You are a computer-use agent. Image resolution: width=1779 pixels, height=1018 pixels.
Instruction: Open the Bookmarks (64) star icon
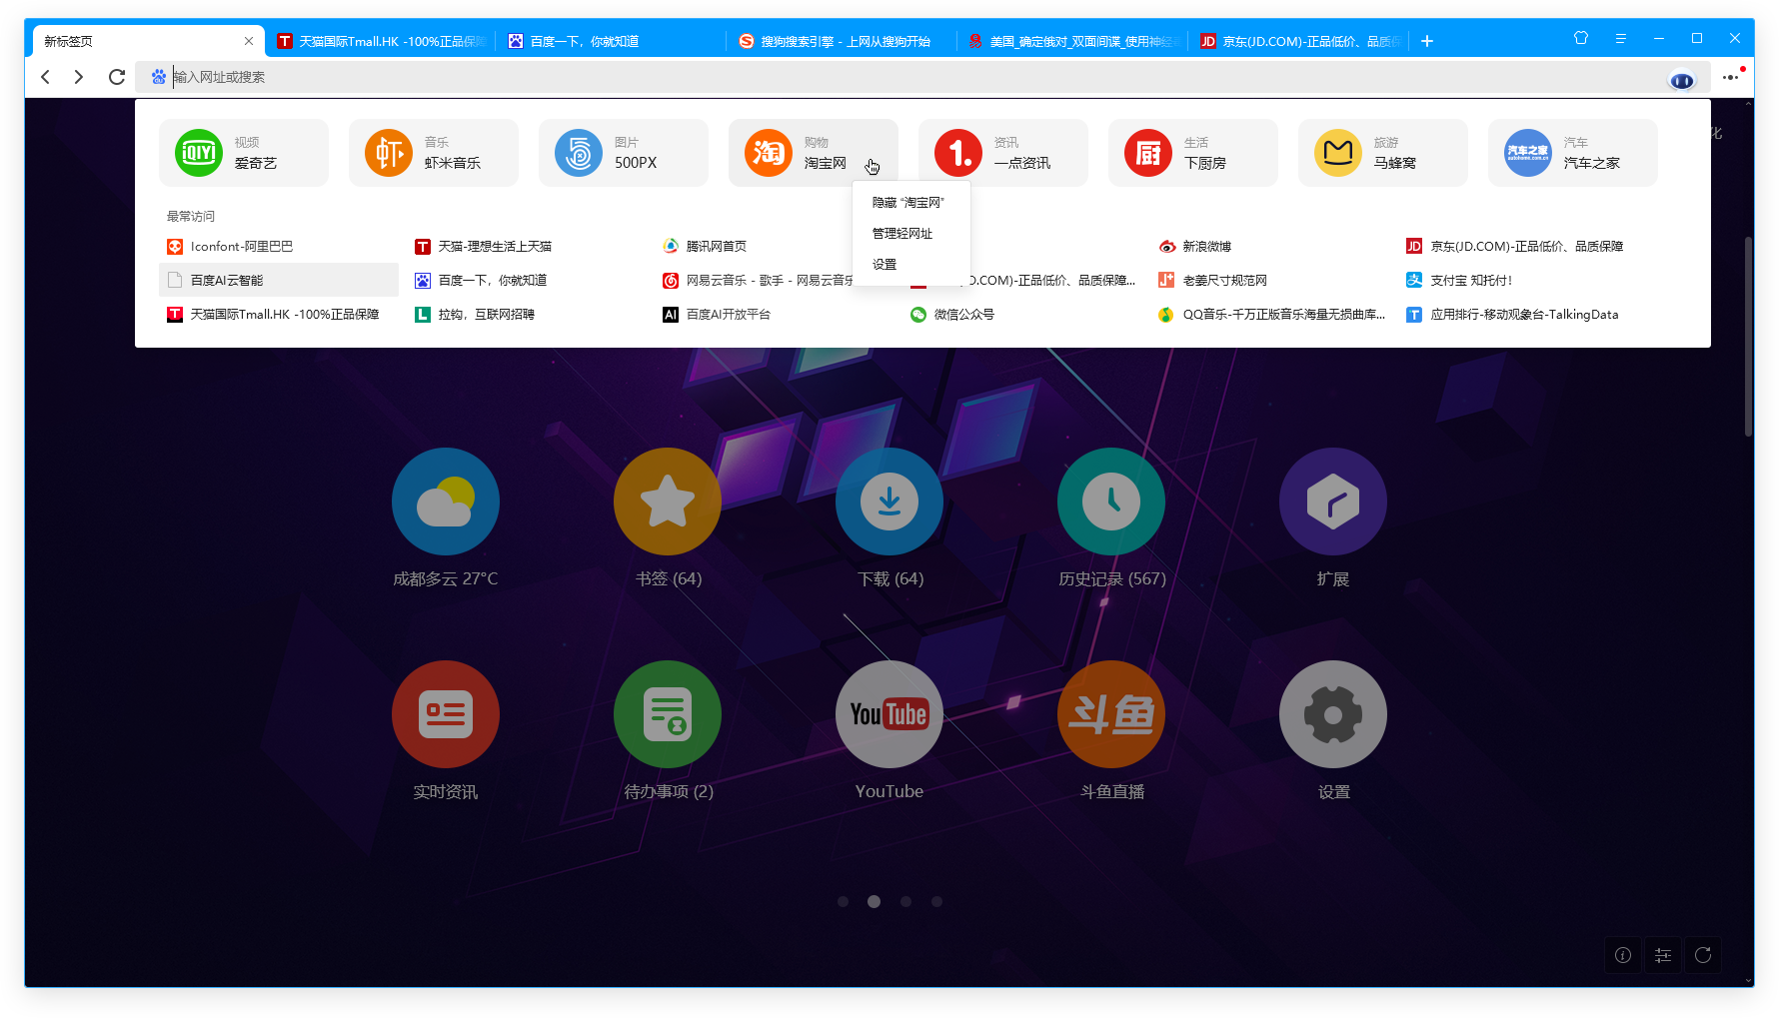click(x=668, y=502)
